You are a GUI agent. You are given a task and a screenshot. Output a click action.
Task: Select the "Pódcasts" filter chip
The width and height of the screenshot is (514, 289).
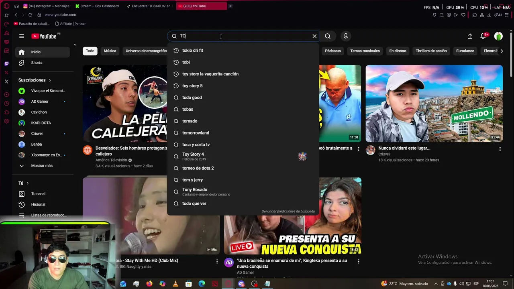tap(333, 51)
